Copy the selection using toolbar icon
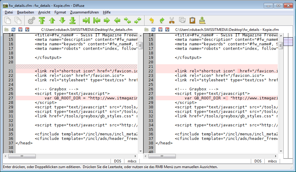The height and width of the screenshot is (172, 296). coord(182,20)
